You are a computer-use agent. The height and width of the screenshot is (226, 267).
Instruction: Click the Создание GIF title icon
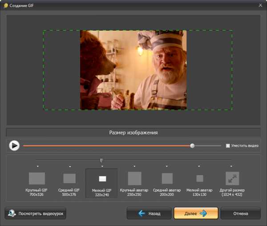pyautogui.click(x=6, y=6)
